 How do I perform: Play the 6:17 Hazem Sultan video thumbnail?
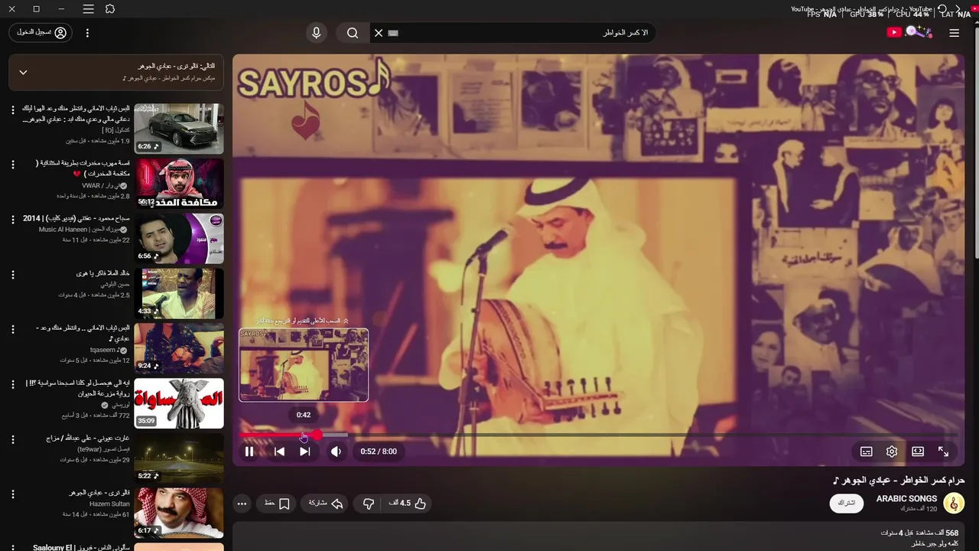(179, 514)
